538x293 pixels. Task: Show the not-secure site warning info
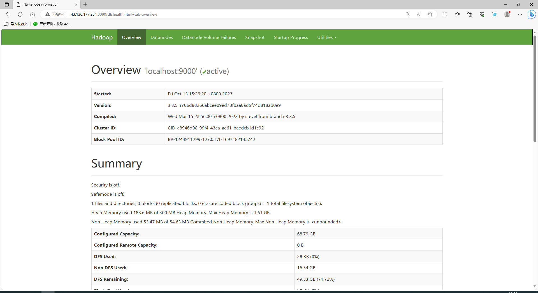[x=55, y=14]
